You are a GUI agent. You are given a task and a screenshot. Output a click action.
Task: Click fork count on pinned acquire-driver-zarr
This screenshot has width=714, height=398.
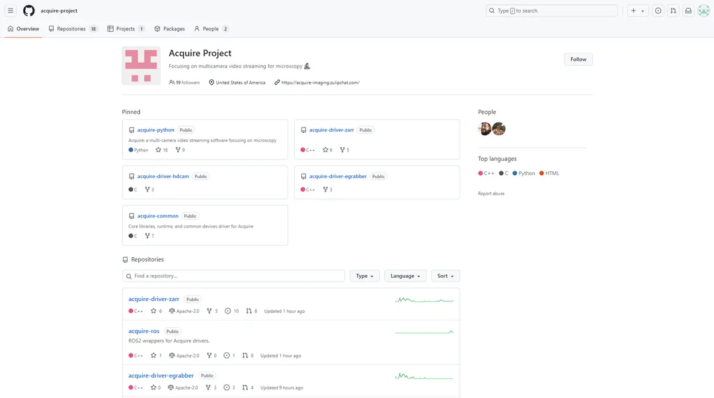pos(344,150)
